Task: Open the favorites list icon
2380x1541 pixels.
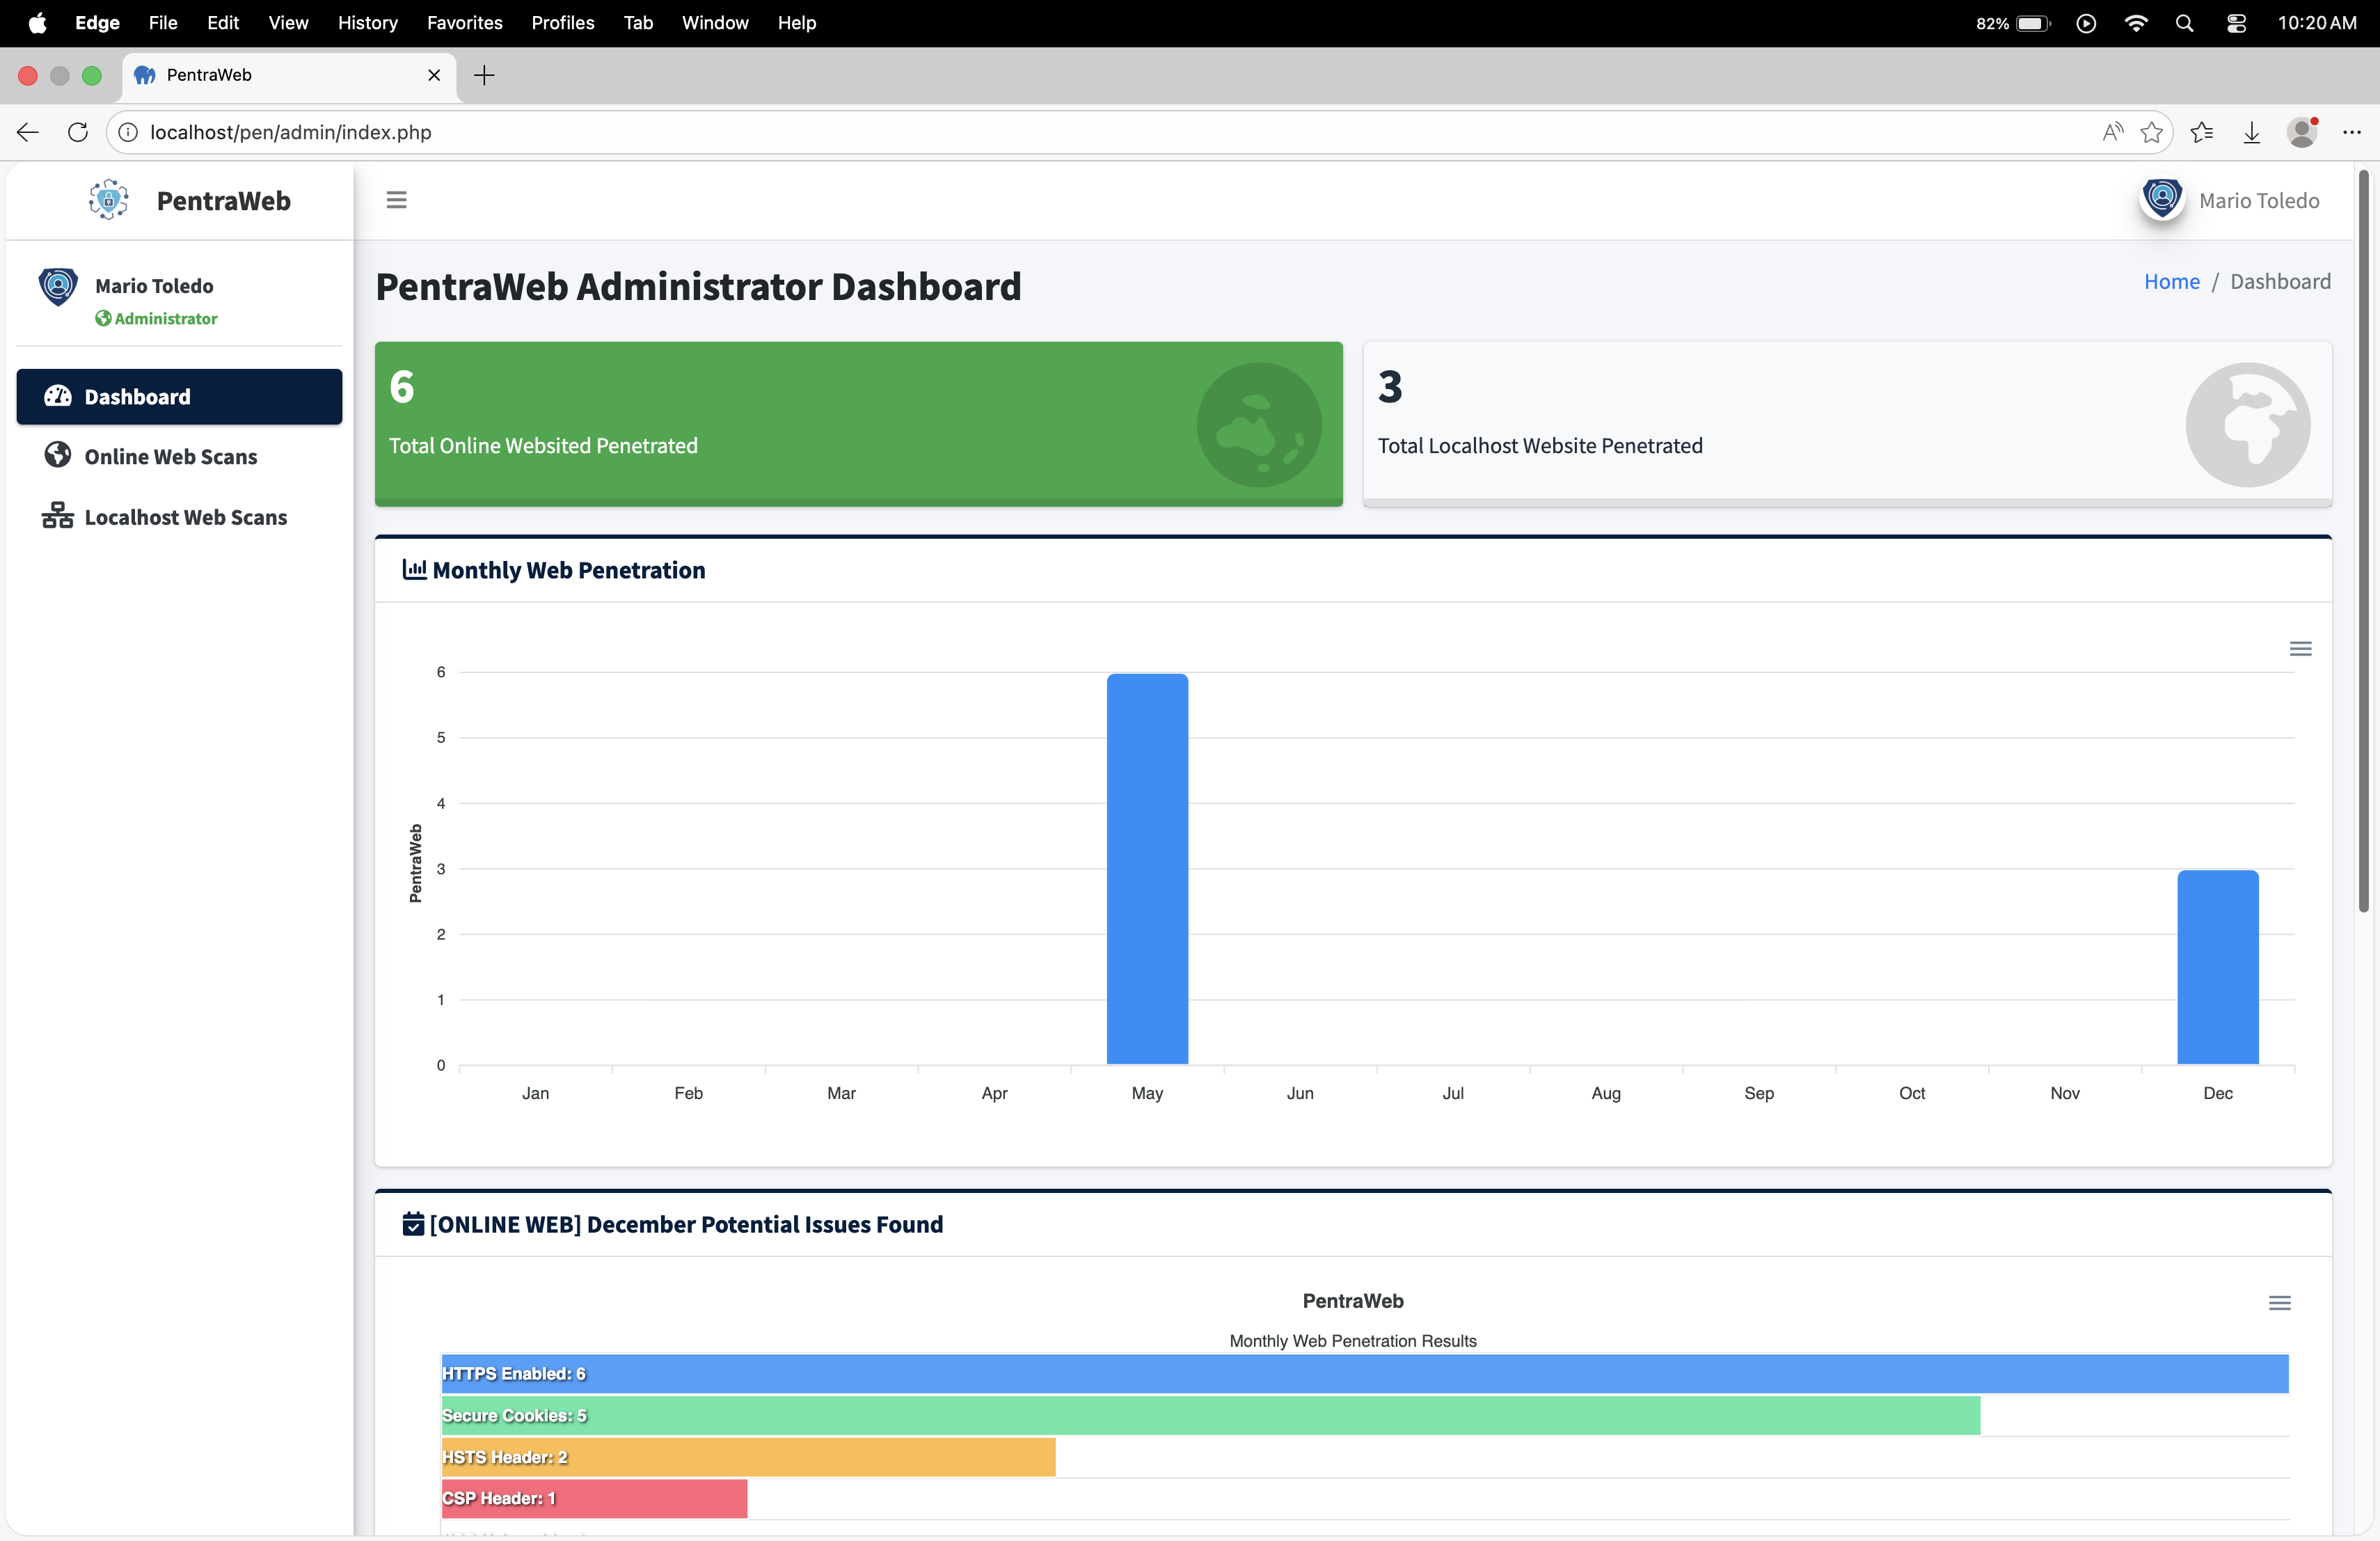Action: (x=2201, y=132)
